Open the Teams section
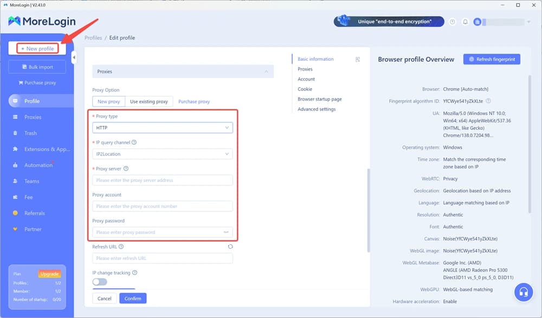 (30, 181)
